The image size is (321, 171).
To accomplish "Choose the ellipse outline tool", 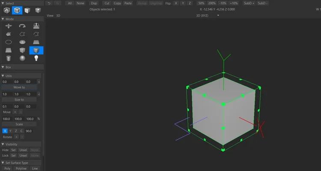I will [x=9, y=42].
